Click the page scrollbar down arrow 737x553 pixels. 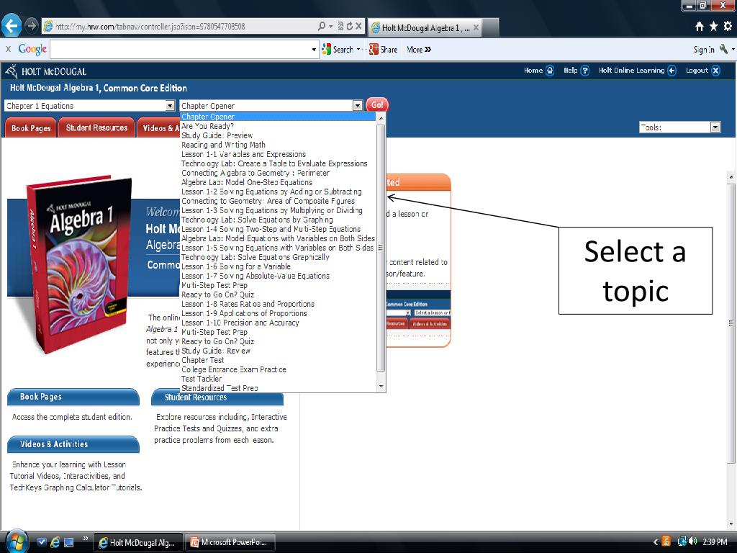(731, 524)
